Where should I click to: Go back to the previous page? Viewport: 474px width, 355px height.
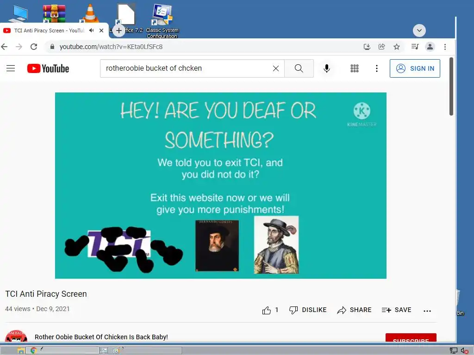4,47
